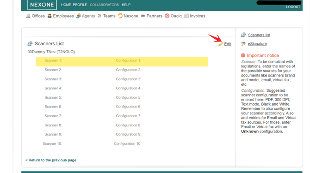This screenshot has width=310, height=173.
Task: Open the Partners tab
Action: coord(154,16)
